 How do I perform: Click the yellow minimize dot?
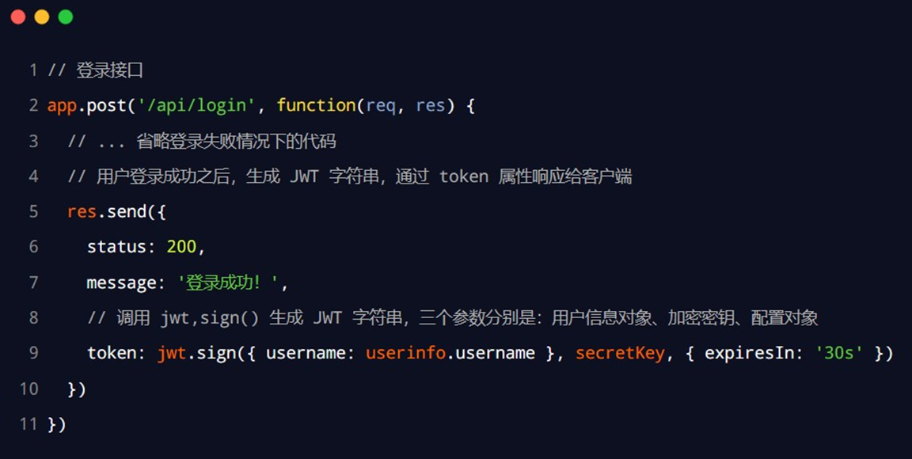coord(42,17)
